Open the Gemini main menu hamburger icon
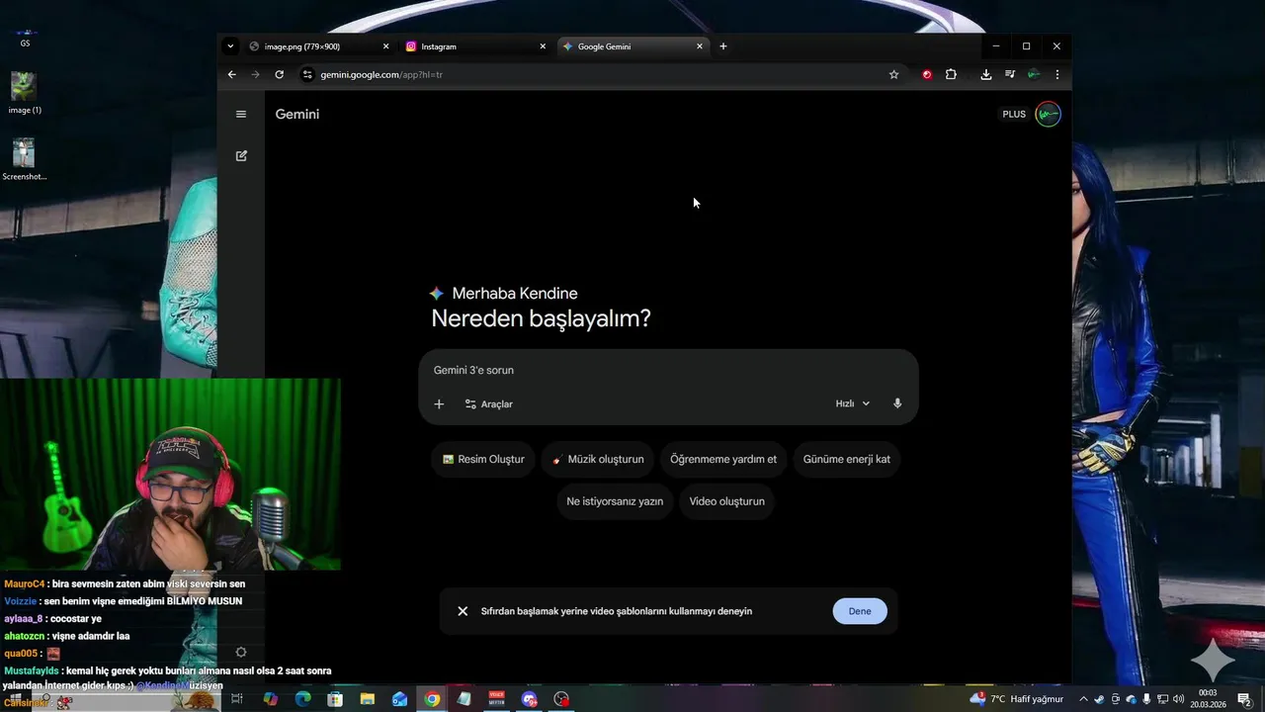This screenshot has height=712, width=1265. pyautogui.click(x=241, y=114)
